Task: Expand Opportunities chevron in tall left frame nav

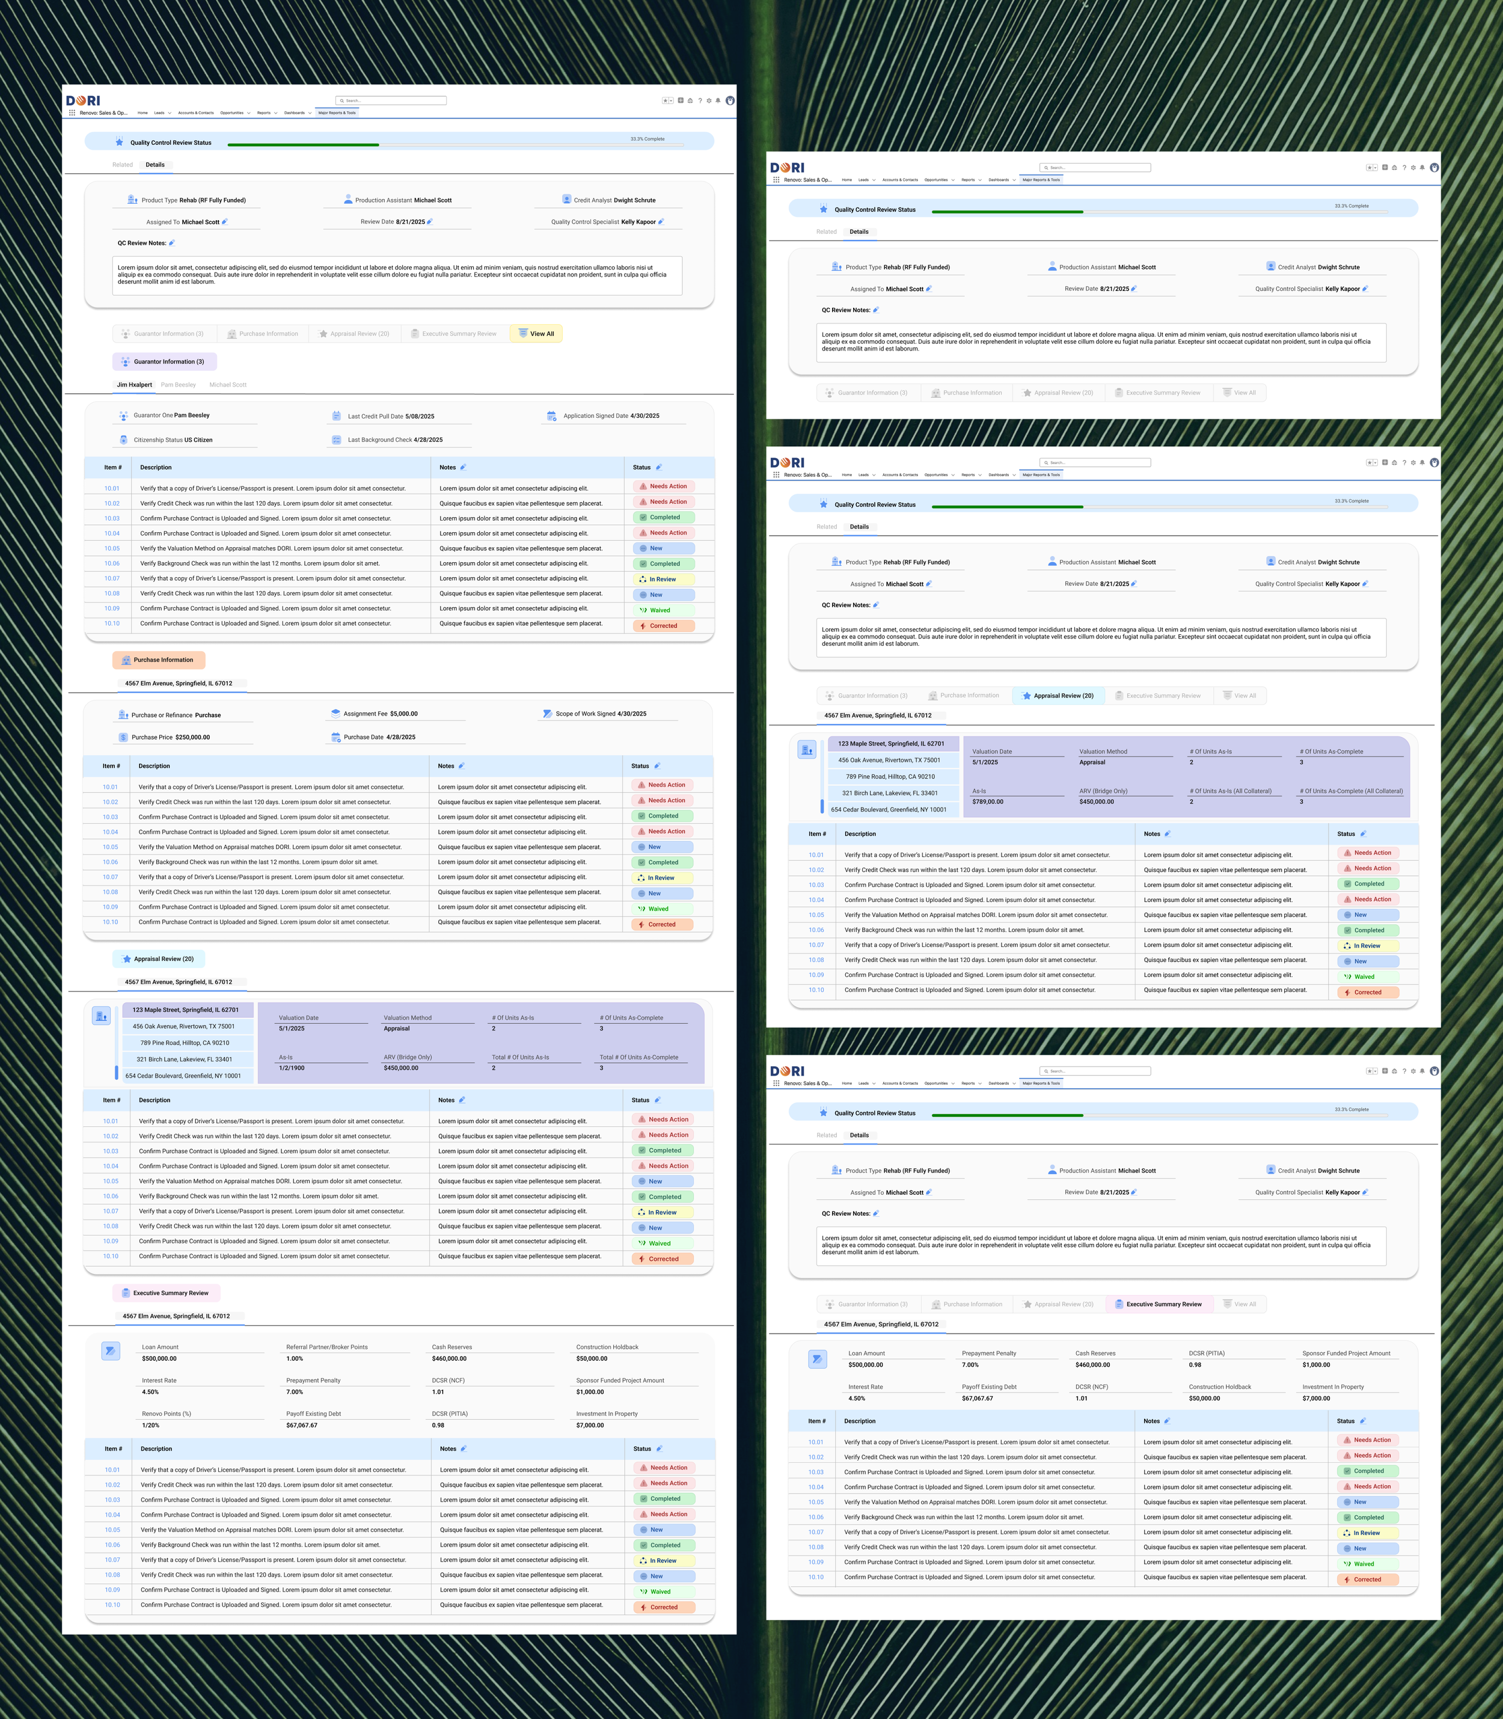Action: click(248, 113)
